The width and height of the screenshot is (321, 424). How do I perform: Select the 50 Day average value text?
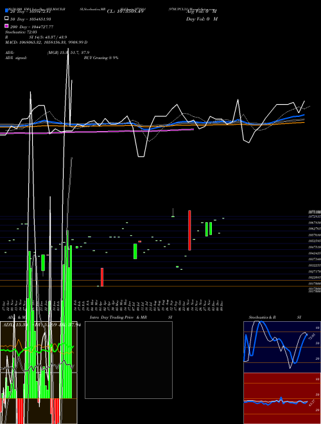pyautogui.click(x=31, y=19)
